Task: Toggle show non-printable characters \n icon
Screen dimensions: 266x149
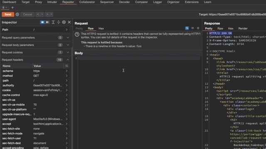Action: point(192,28)
